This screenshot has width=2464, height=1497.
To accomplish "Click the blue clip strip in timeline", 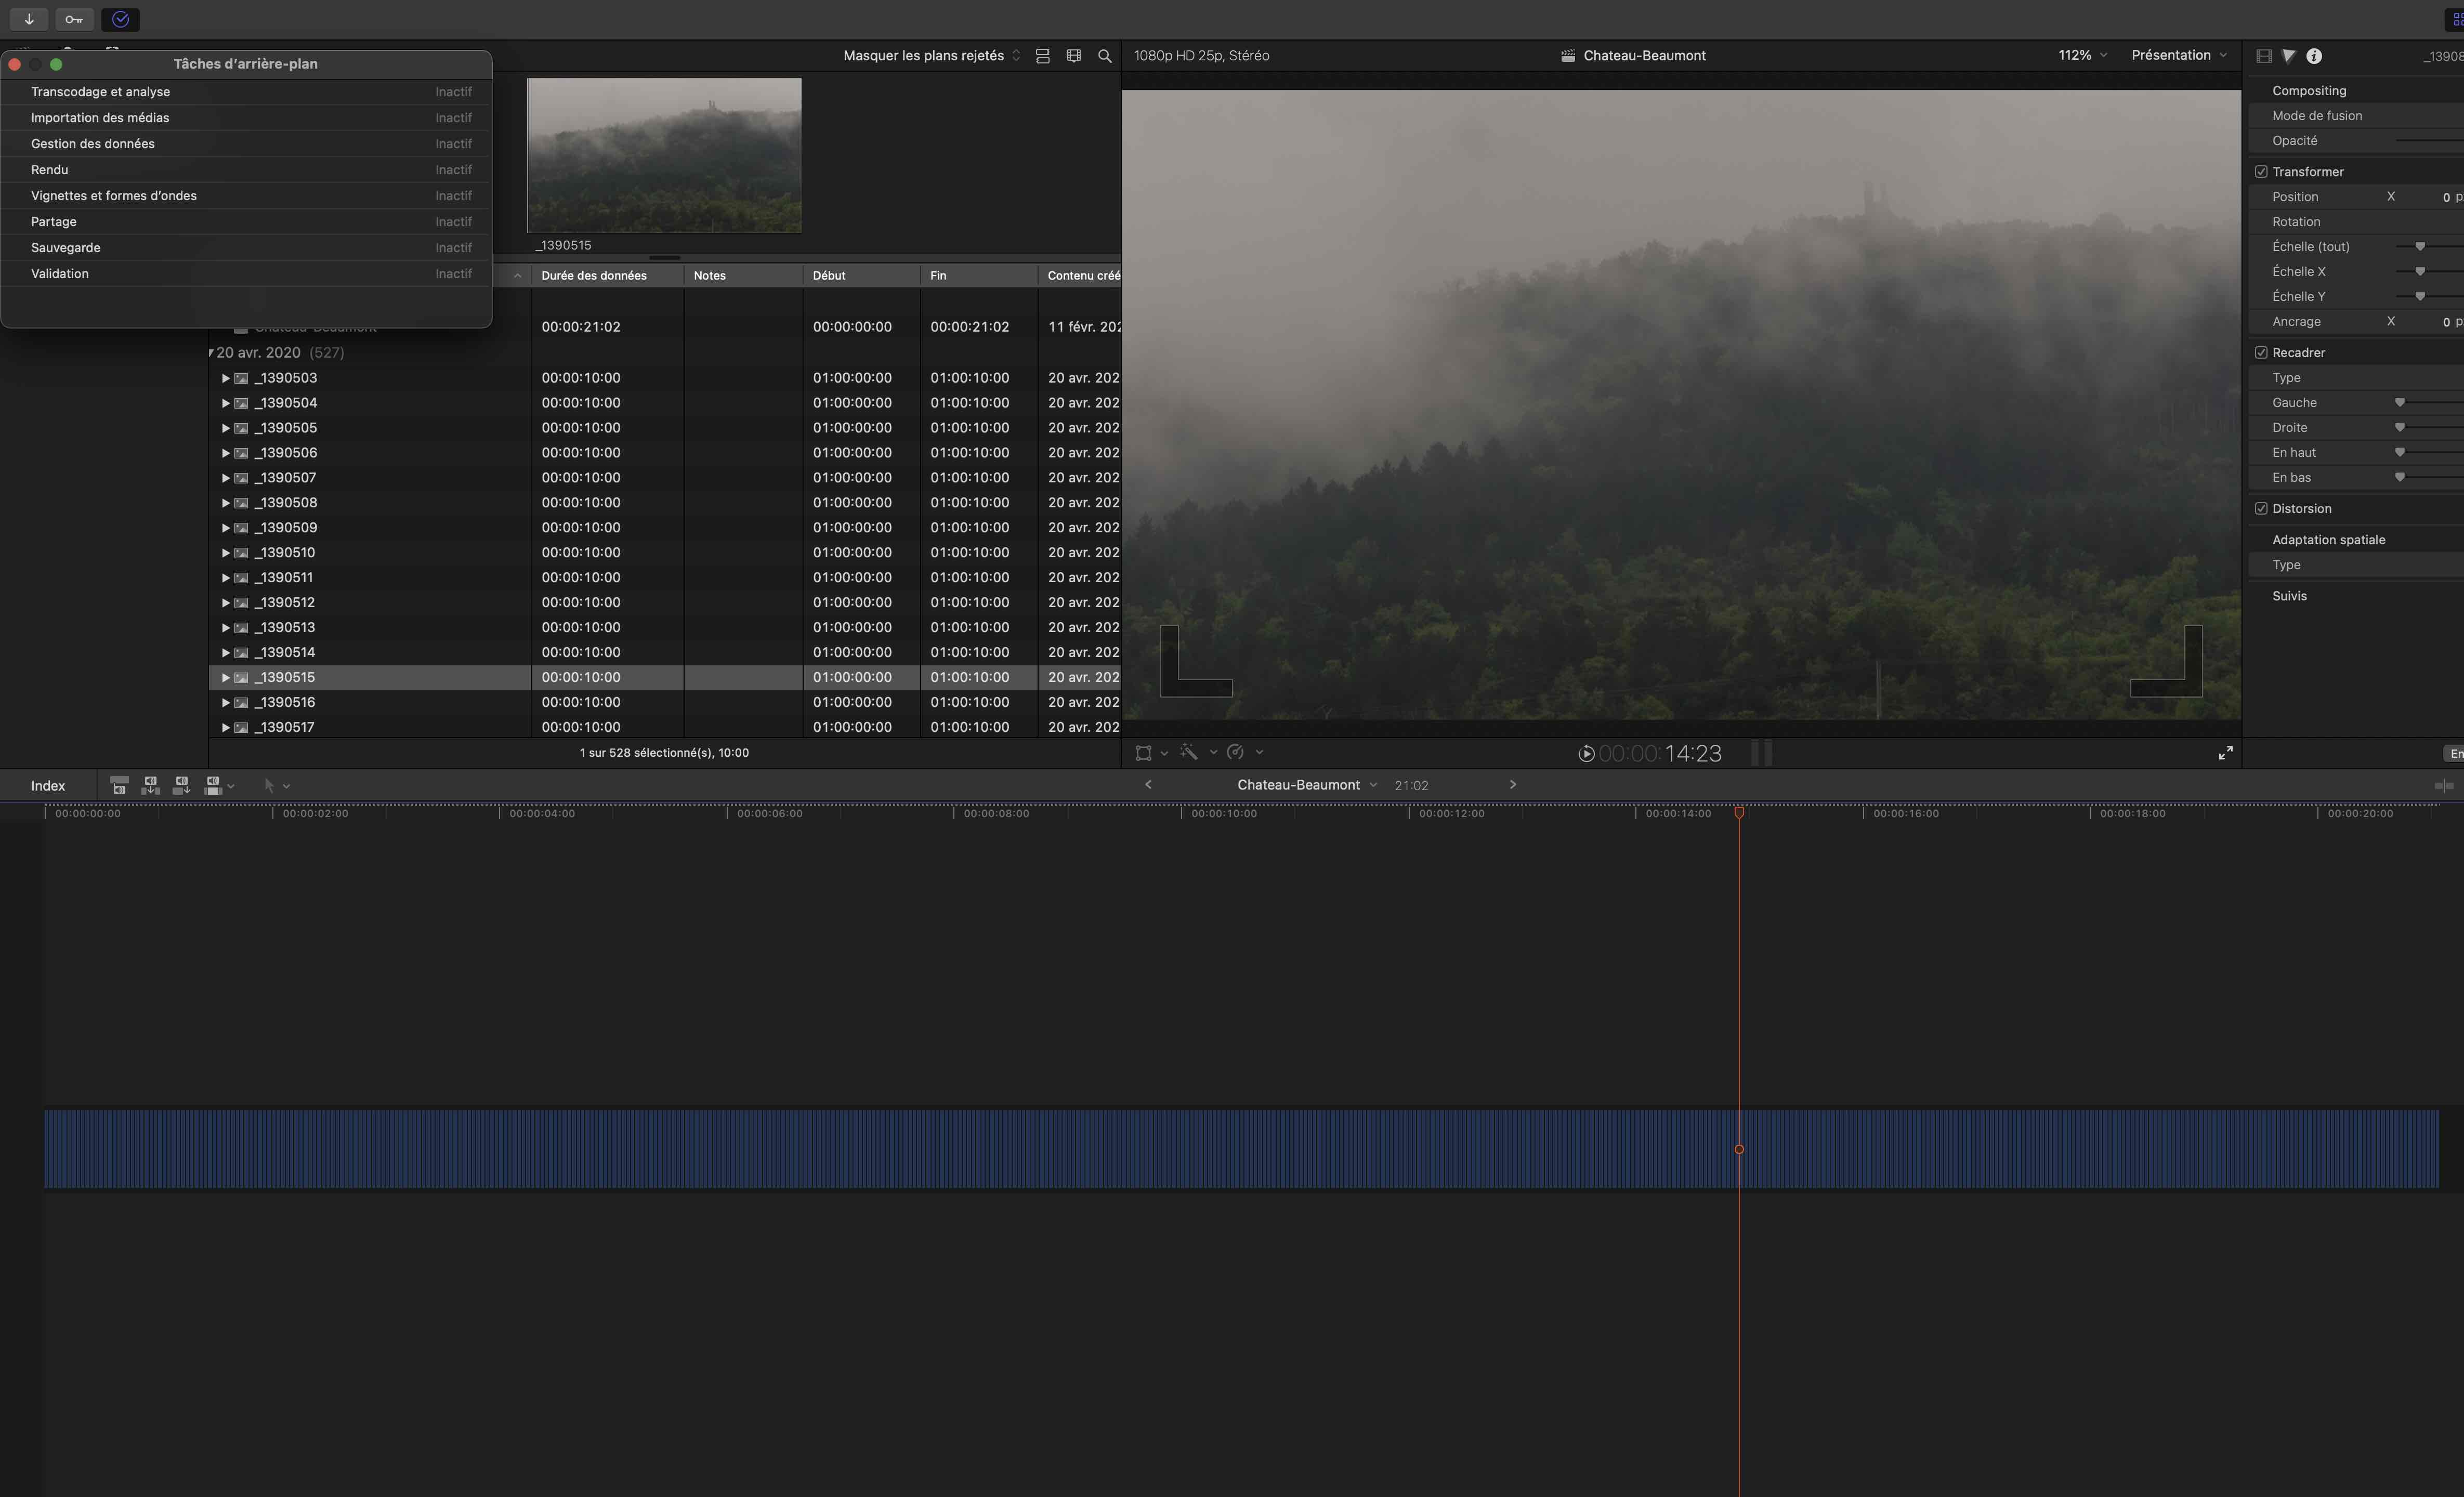I will (1241, 1149).
